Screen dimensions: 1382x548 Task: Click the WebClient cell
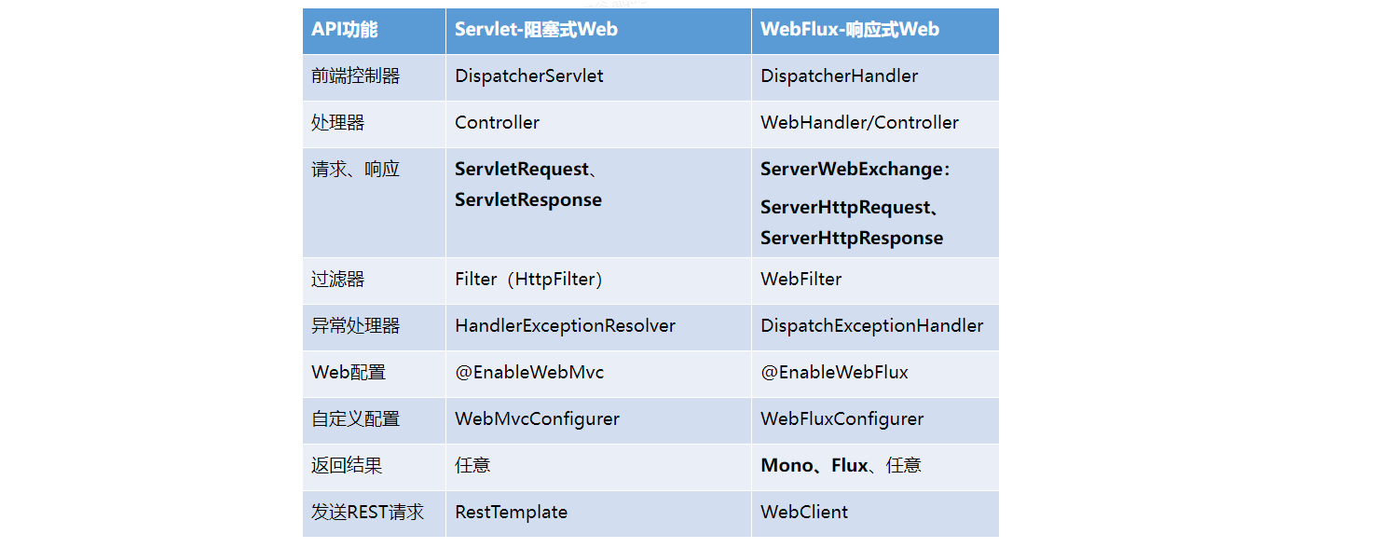[x=875, y=514]
